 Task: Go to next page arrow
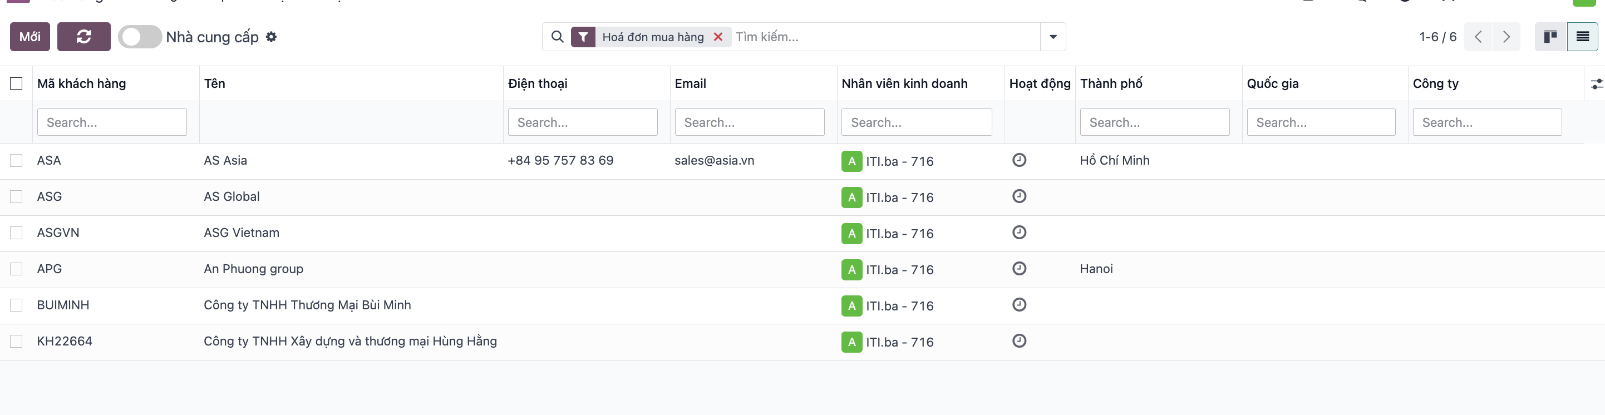pos(1506,37)
